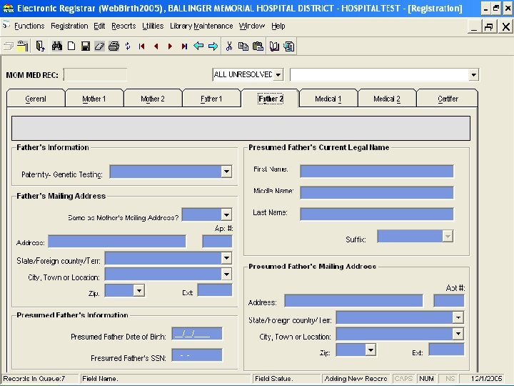Go to first record with red arrow
Screen dimensions: 514x386
pos(142,46)
